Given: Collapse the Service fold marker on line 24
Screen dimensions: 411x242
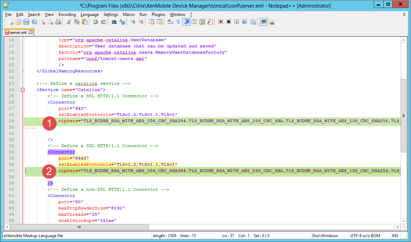Looking at the screenshot, I should coord(23,90).
